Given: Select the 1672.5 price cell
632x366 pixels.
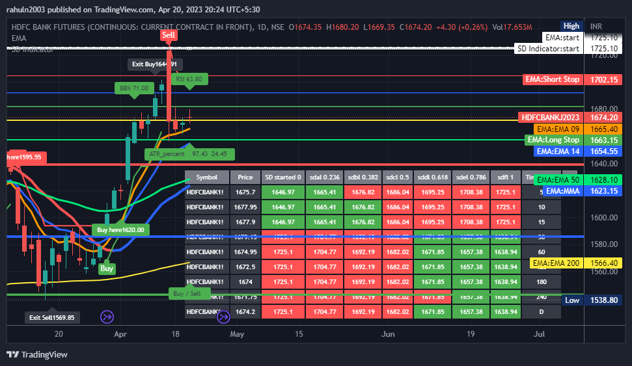Looking at the screenshot, I should click(x=245, y=267).
